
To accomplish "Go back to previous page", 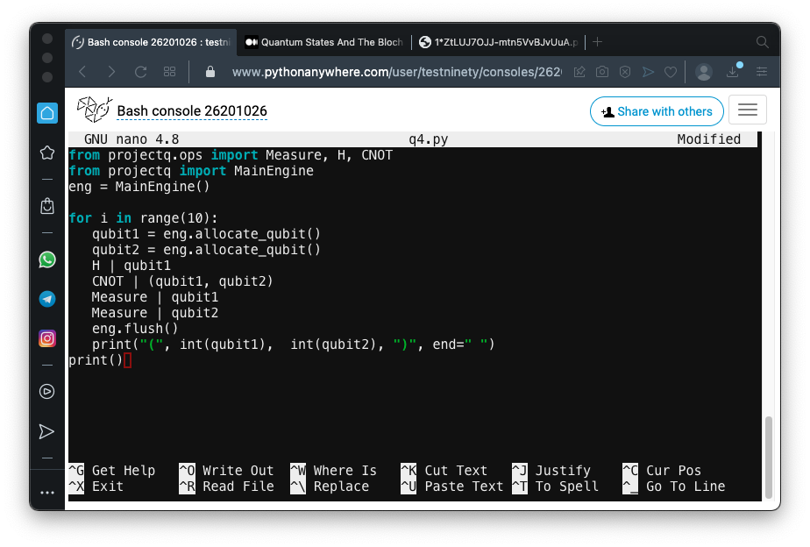I will pyautogui.click(x=82, y=72).
